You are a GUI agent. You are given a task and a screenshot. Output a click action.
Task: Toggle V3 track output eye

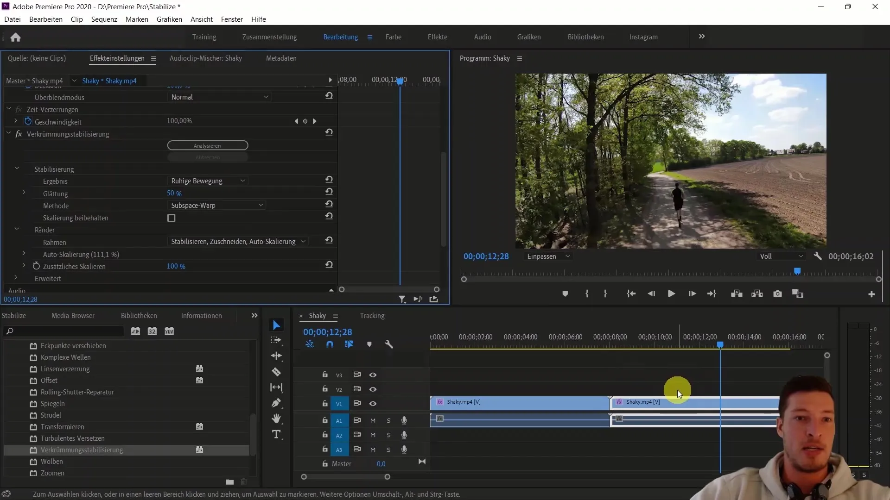[373, 375]
